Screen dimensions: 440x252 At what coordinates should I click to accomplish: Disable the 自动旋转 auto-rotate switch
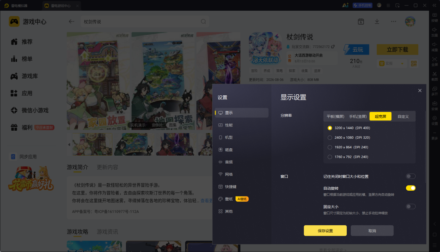411,188
